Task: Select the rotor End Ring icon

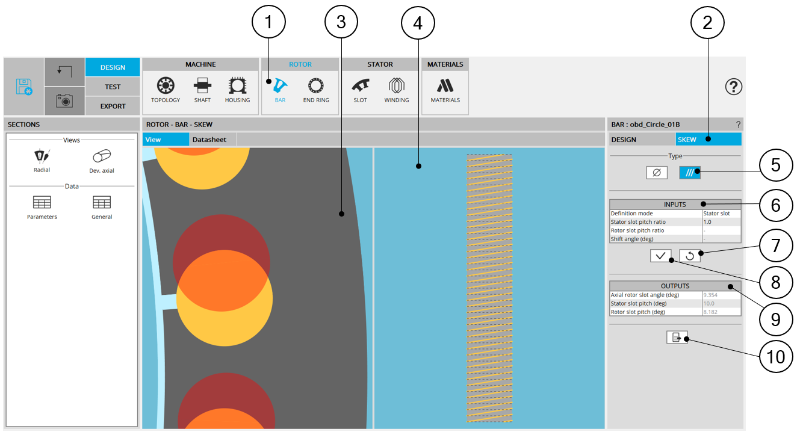Action: [x=316, y=88]
